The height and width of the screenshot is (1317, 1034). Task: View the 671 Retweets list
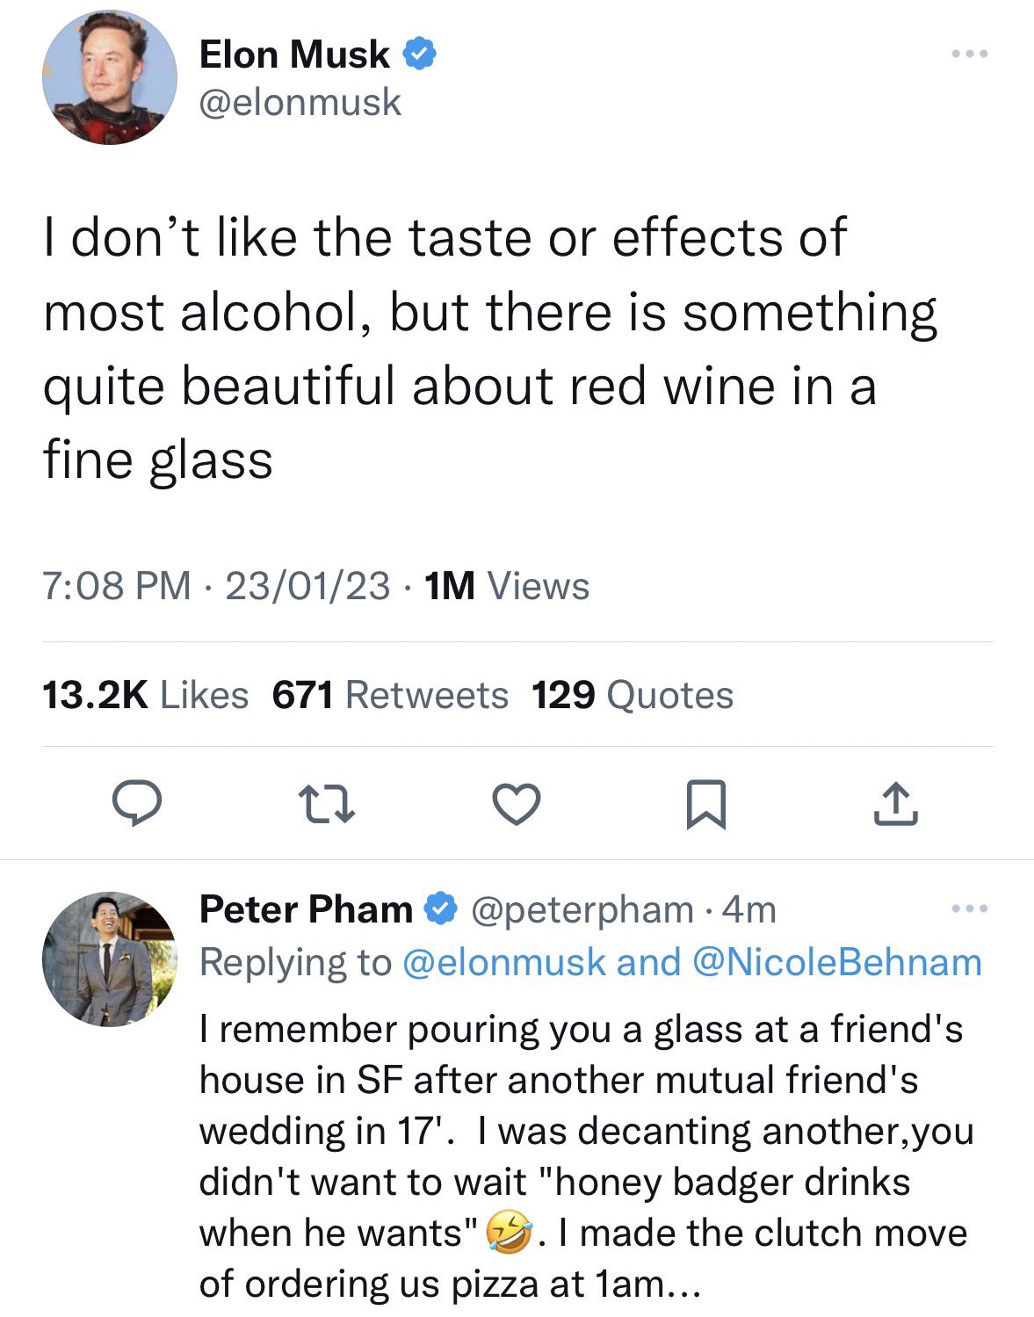point(390,695)
